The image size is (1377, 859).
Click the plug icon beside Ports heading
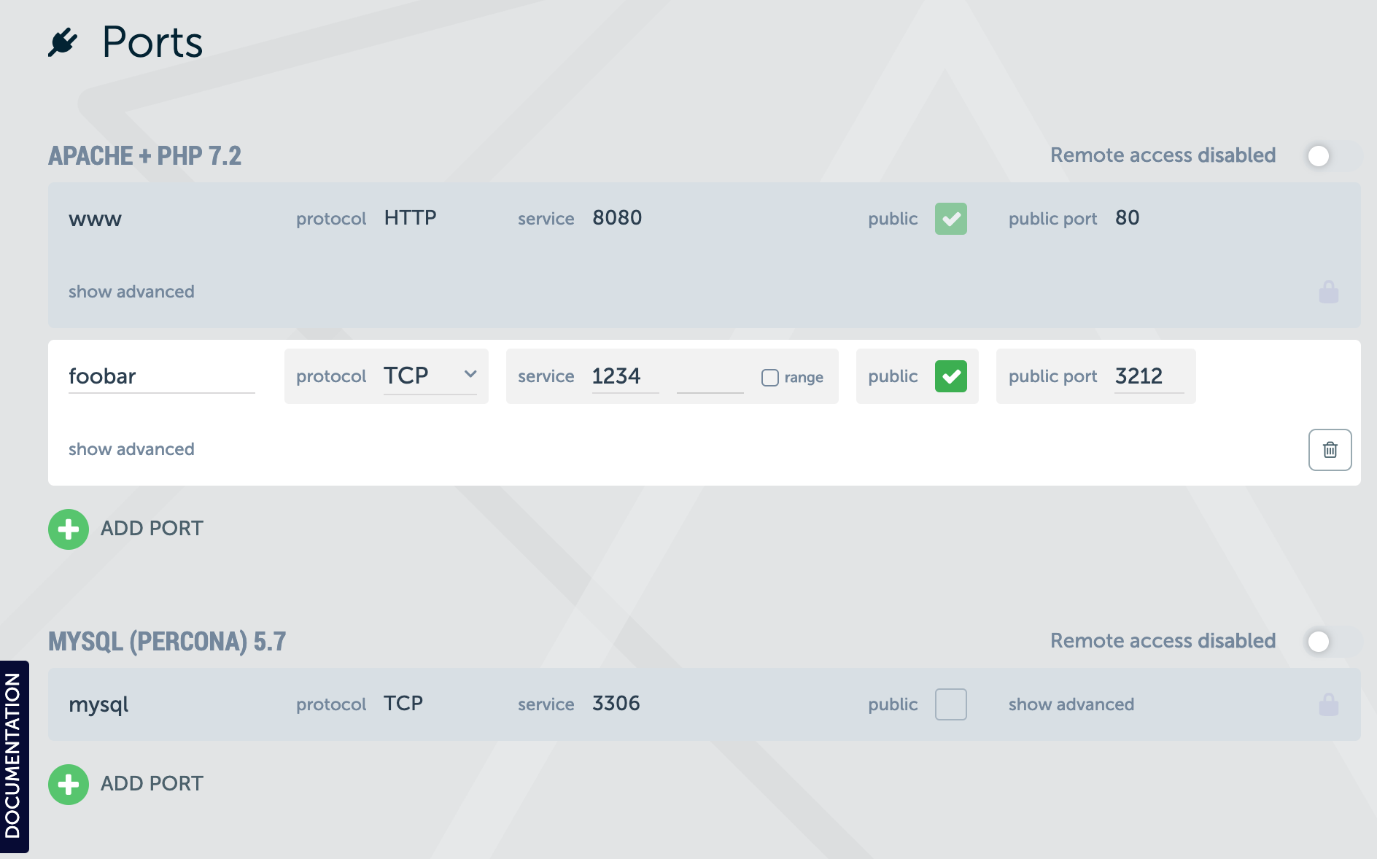pyautogui.click(x=63, y=42)
